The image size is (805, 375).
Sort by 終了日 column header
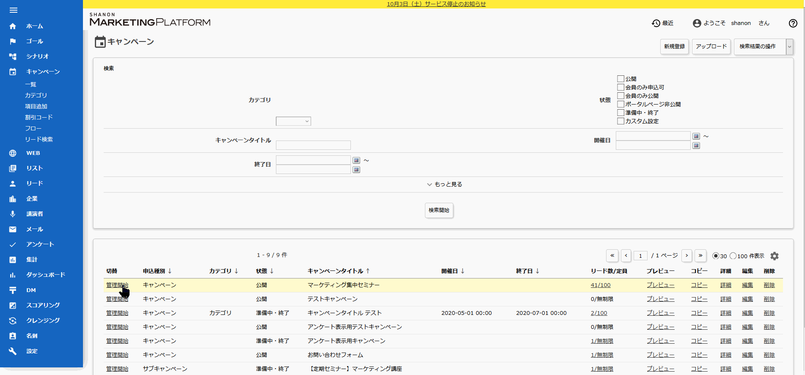tap(528, 271)
